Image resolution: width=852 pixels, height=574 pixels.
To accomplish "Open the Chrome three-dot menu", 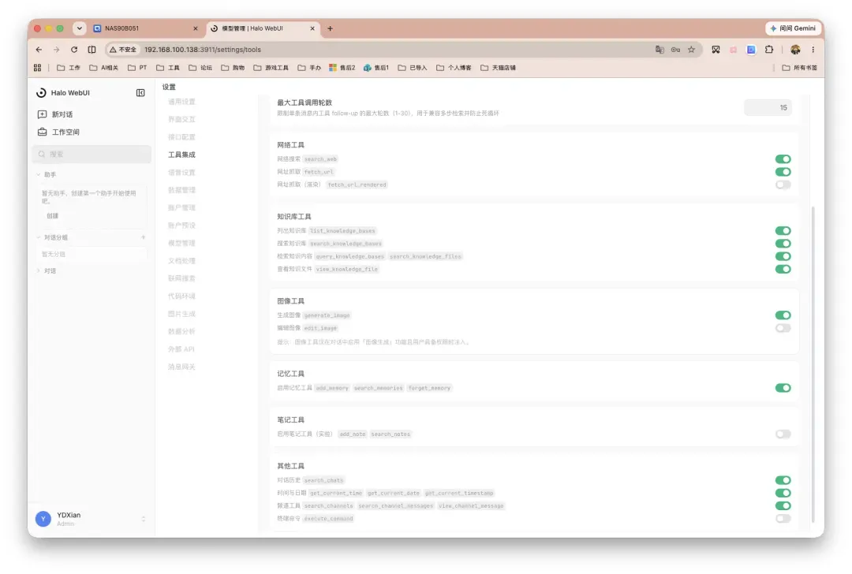I will [813, 50].
